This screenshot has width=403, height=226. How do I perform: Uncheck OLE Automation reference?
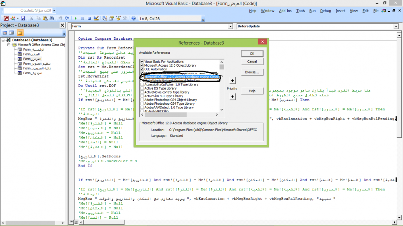[142, 69]
